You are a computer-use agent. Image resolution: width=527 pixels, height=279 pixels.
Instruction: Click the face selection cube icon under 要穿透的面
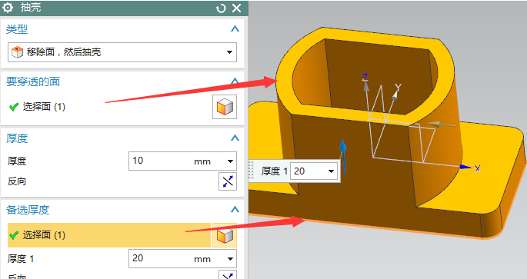coord(225,107)
